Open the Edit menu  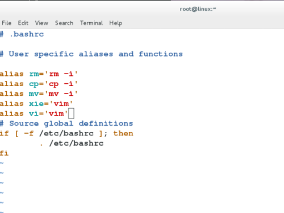point(23,23)
